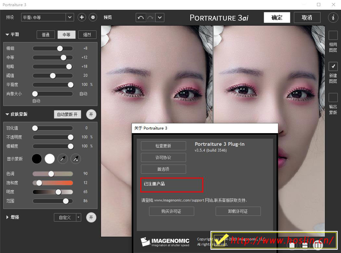This screenshot has height=253, width=341.
Task: Toggle the 皮肤蒙版 开 switch
Action: [91, 114]
